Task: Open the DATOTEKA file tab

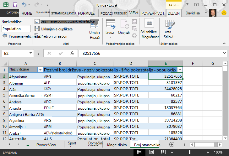Action: point(9,13)
